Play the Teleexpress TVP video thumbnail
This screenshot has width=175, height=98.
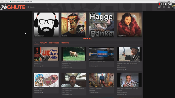click(101, 54)
